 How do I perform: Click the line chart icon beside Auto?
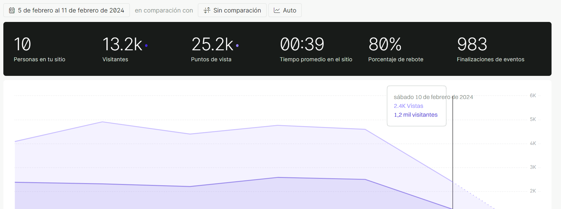pos(277,10)
